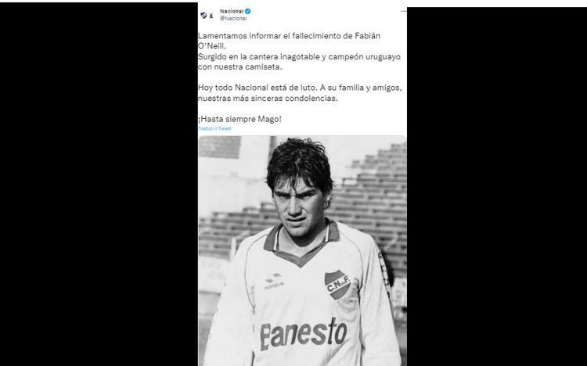Click the black mourning ribbon icon

[211, 16]
